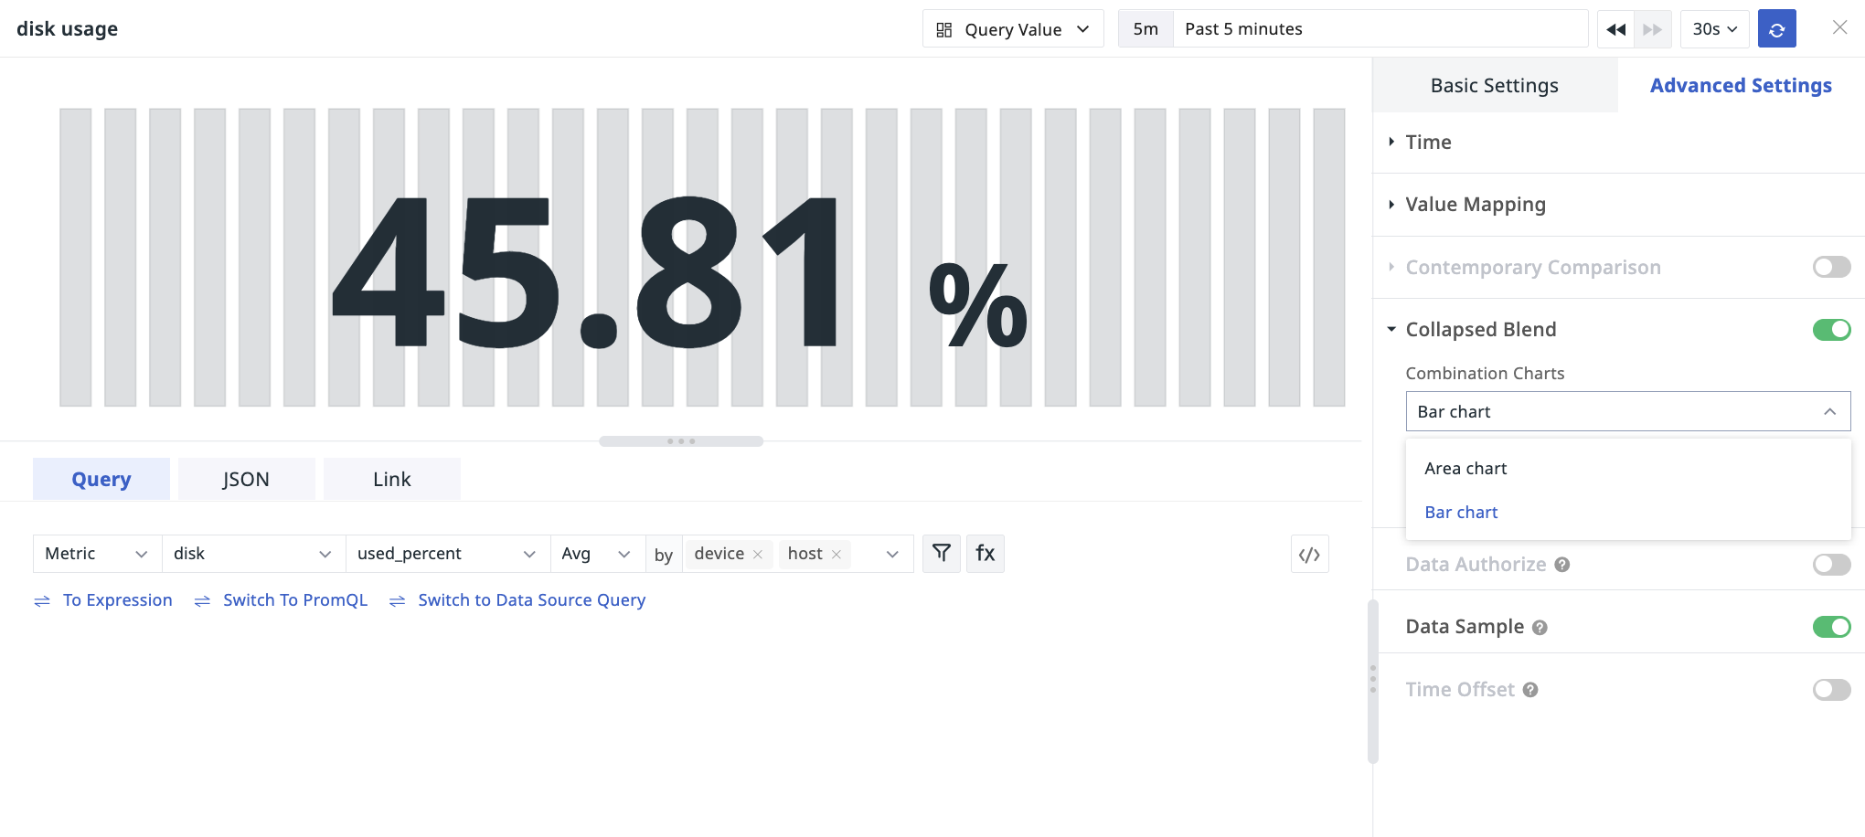
Task: Click the To Expression link
Action: tap(117, 600)
